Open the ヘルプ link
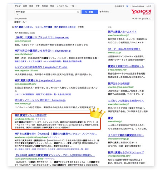This screenshot has height=175, width=162. 148,6
